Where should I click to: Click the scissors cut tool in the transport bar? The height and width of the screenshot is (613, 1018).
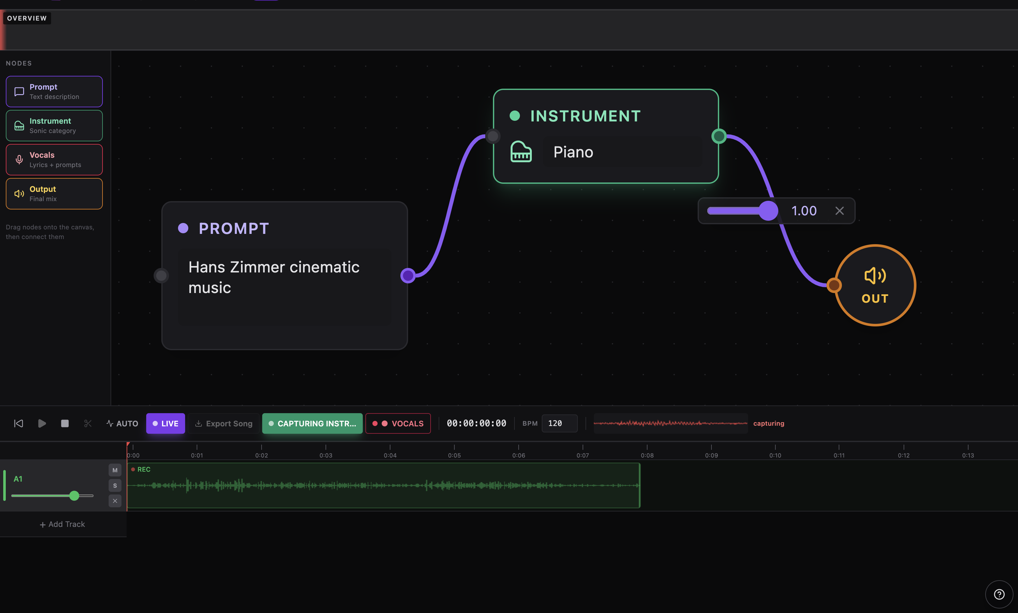[x=87, y=423]
